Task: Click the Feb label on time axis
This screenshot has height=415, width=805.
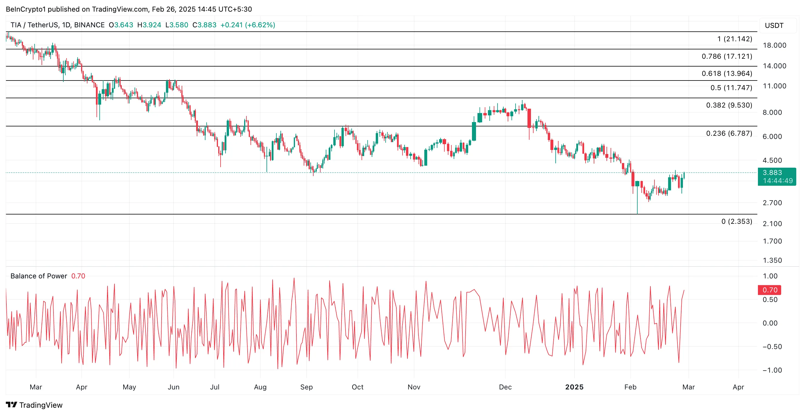Action: 630,387
